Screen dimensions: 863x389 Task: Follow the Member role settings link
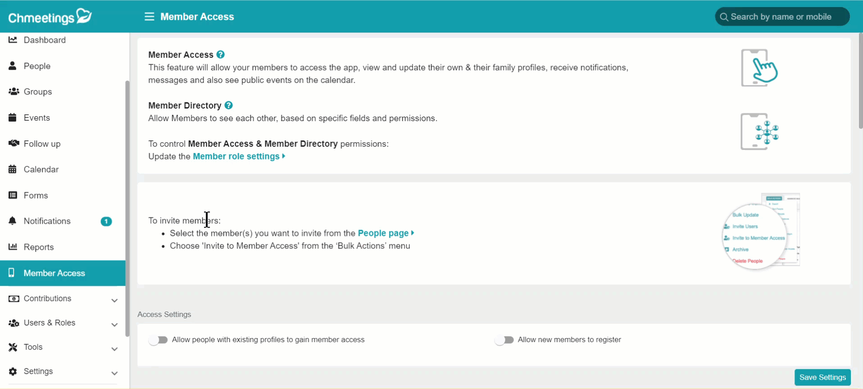click(x=239, y=156)
